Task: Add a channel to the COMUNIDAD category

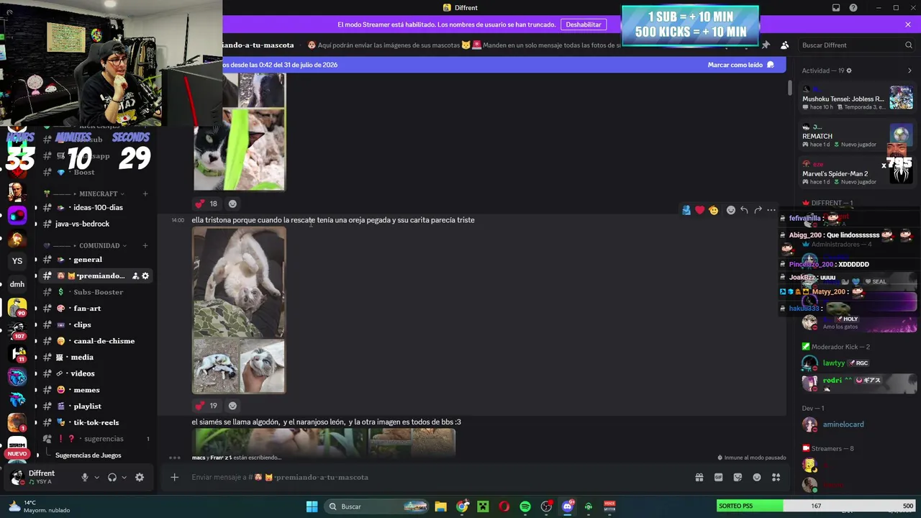Action: tap(145, 245)
